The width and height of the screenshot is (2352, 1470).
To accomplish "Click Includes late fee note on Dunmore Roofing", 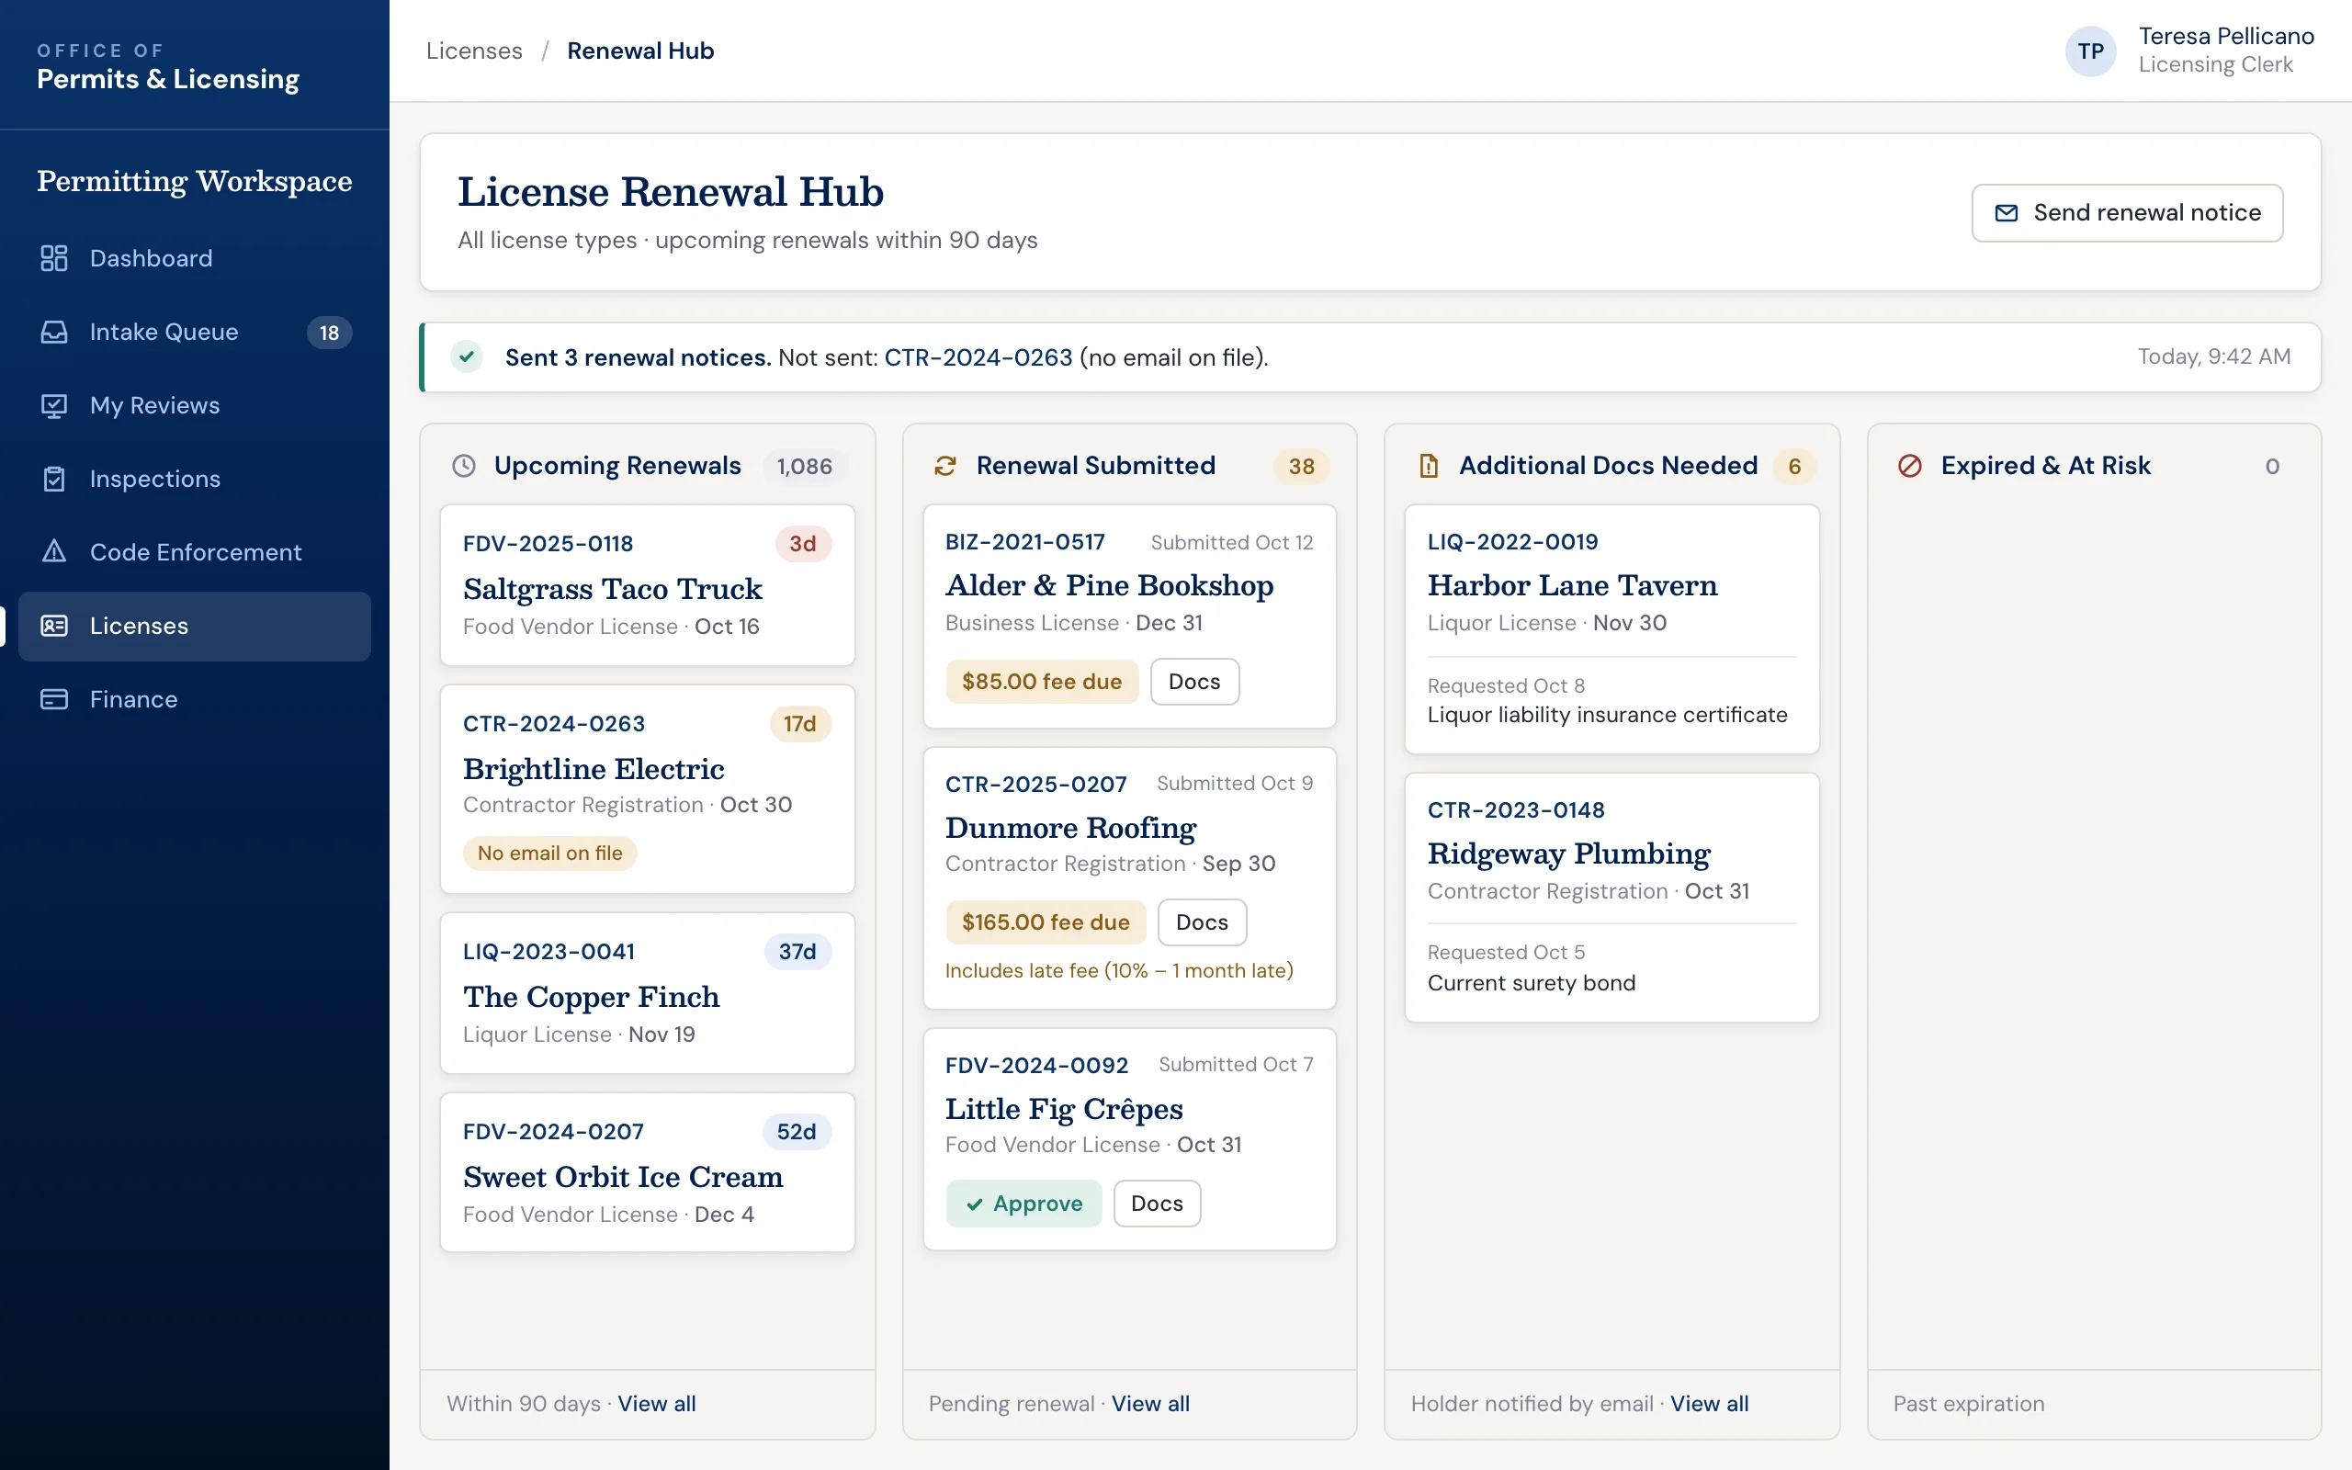I will coord(1120,970).
